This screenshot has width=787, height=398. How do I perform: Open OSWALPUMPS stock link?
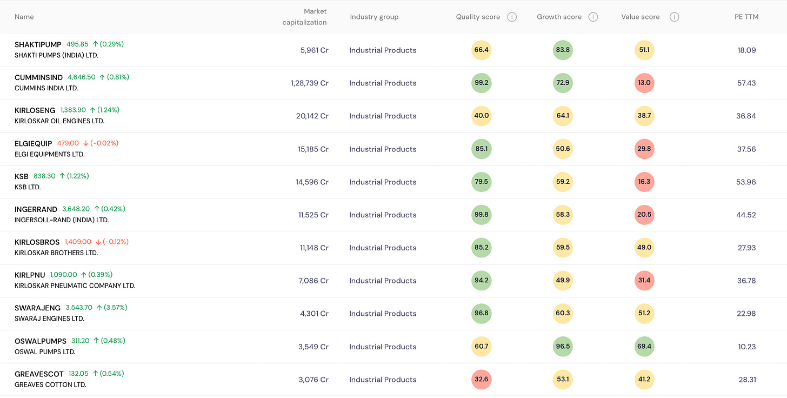[41, 341]
